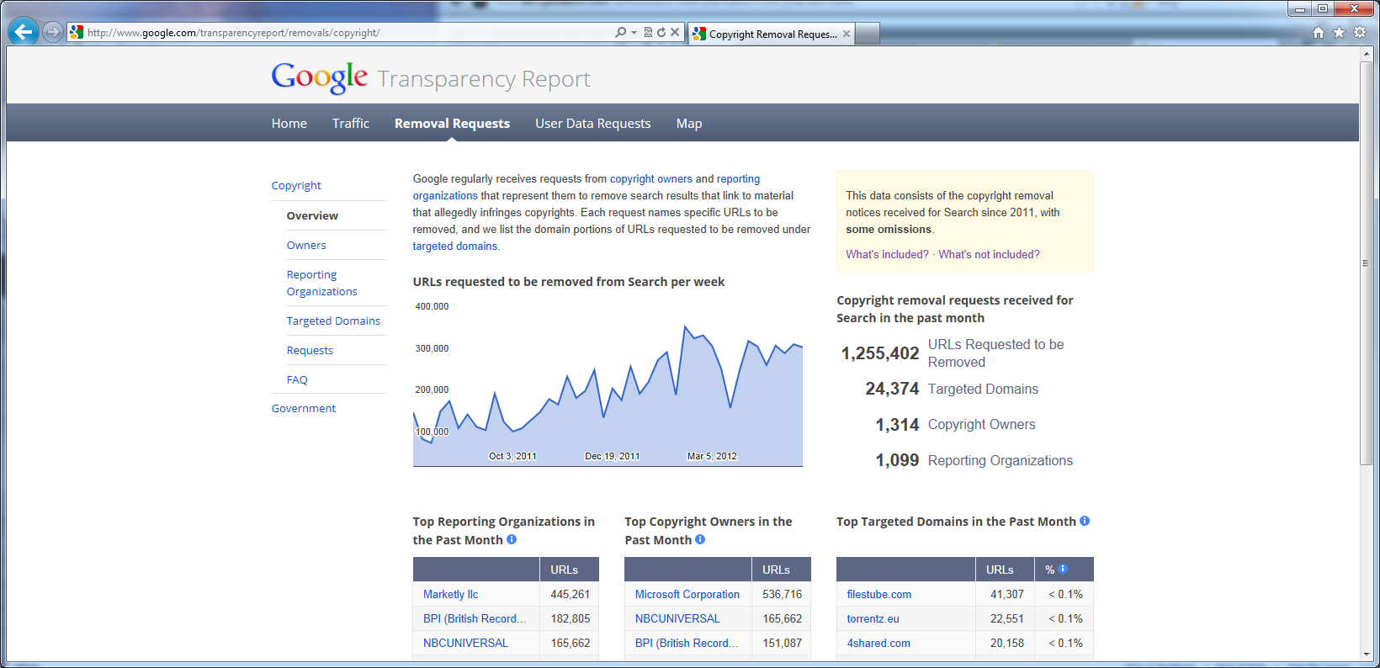
Task: Click the search magnifier icon in address bar
Action: pyautogui.click(x=620, y=33)
